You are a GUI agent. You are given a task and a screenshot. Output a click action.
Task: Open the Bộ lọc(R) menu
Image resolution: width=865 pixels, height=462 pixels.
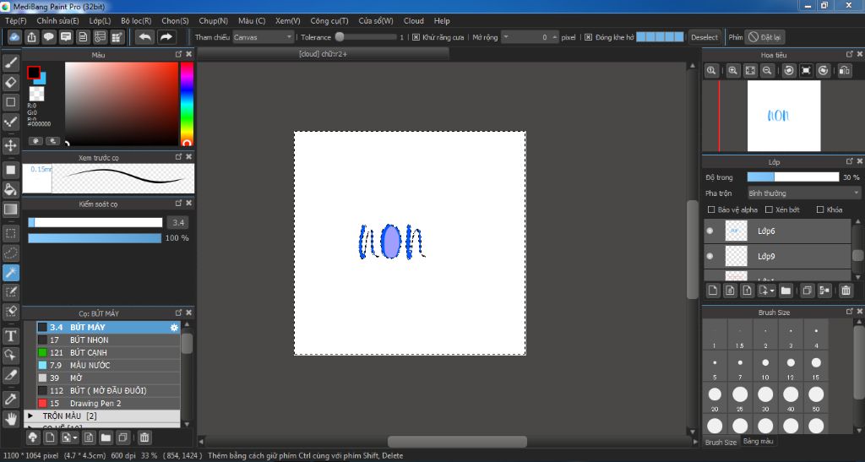click(136, 20)
